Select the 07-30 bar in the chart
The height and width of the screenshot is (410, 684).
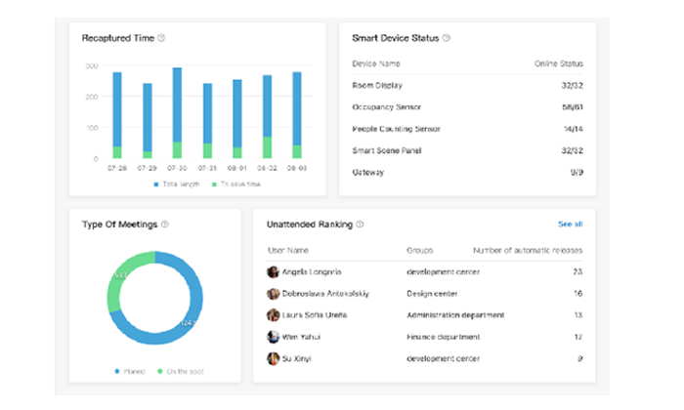coord(177,113)
